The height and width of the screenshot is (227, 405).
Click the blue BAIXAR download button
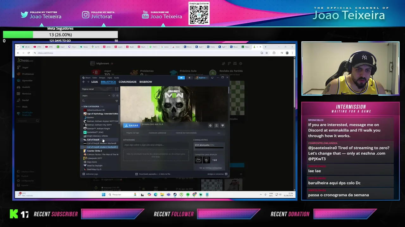131,125
